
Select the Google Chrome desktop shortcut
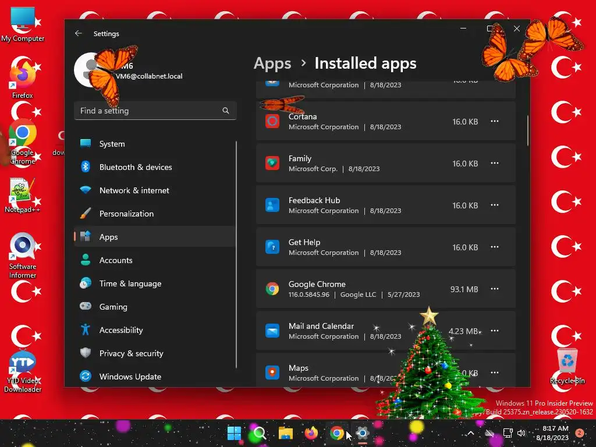(23, 142)
